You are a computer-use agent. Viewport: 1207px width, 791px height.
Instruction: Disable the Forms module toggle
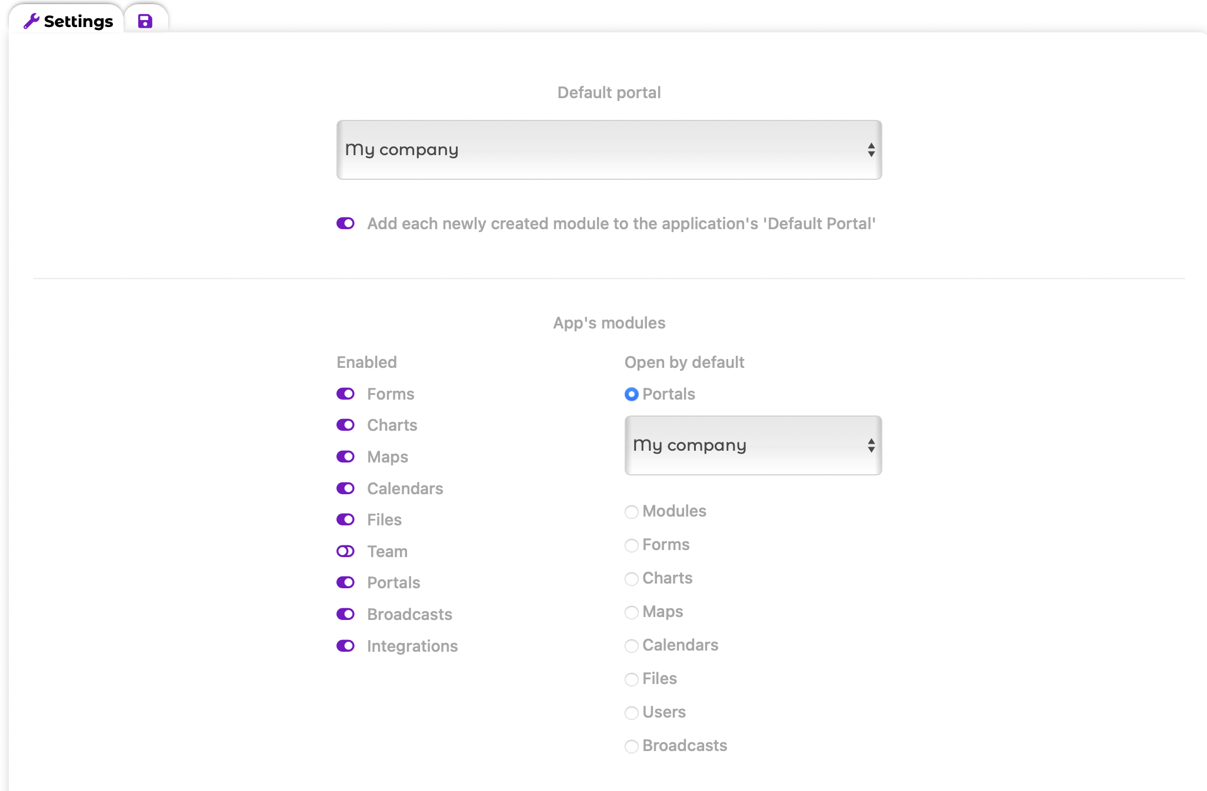coord(345,394)
